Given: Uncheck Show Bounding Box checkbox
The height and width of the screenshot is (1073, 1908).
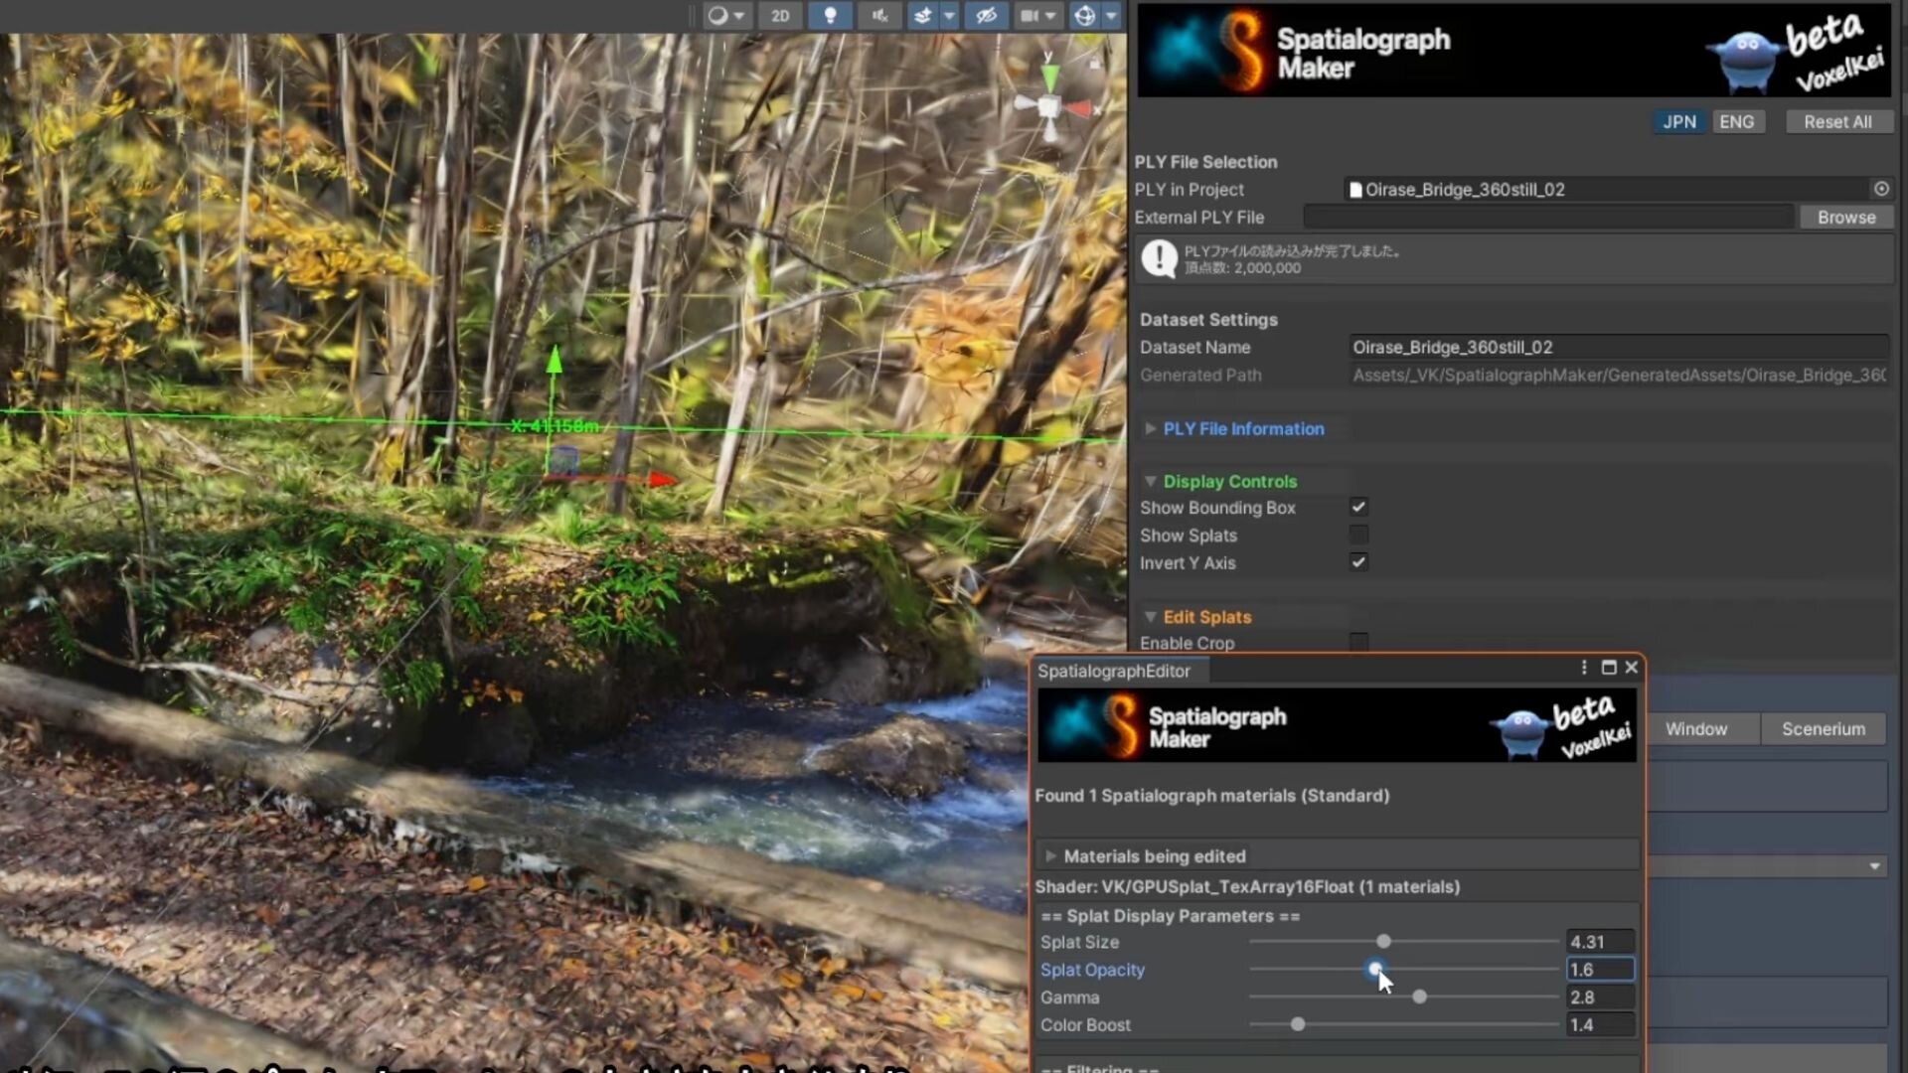Looking at the screenshot, I should (x=1358, y=507).
